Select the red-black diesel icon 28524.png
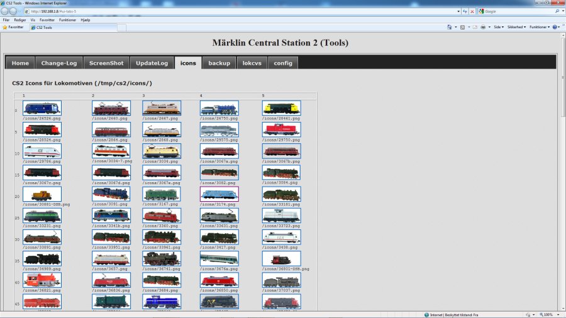The height and width of the screenshot is (318, 566). (x=42, y=129)
